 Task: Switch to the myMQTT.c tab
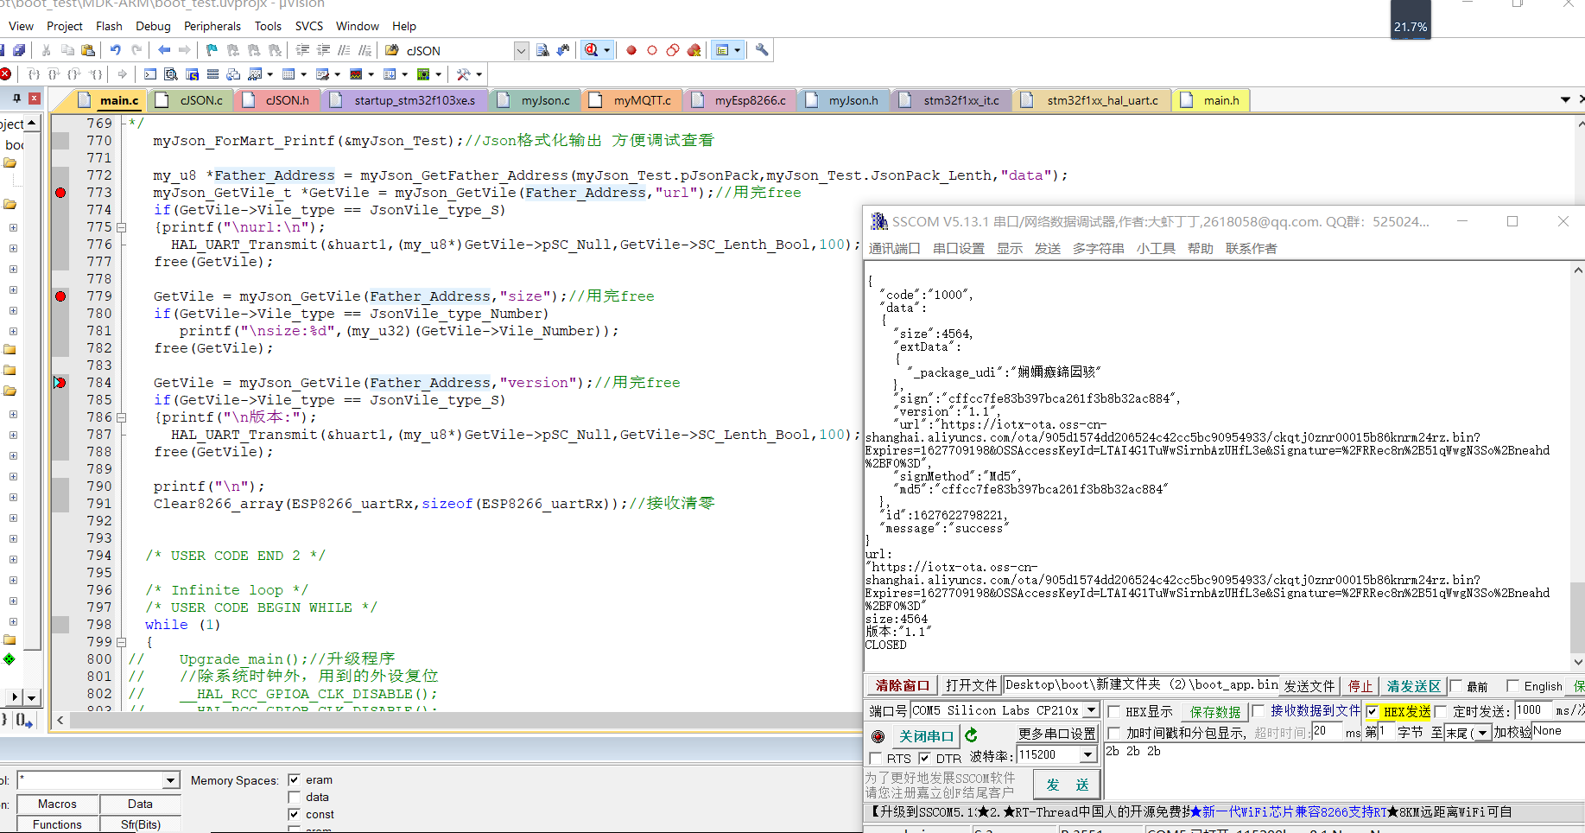632,100
